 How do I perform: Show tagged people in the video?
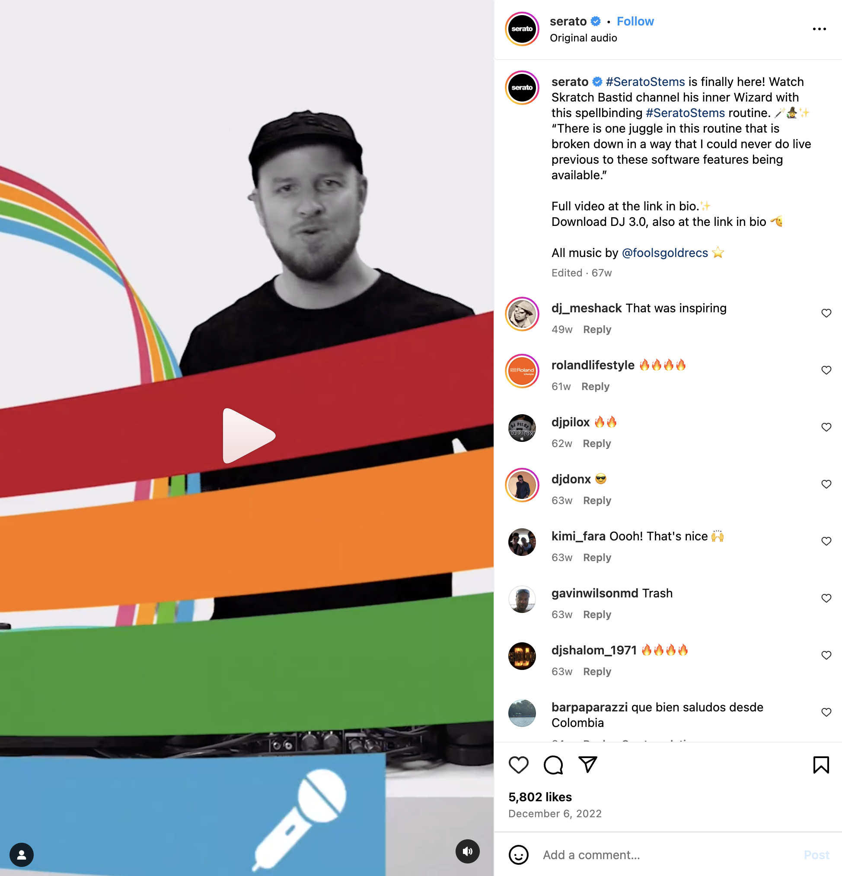[x=22, y=855]
